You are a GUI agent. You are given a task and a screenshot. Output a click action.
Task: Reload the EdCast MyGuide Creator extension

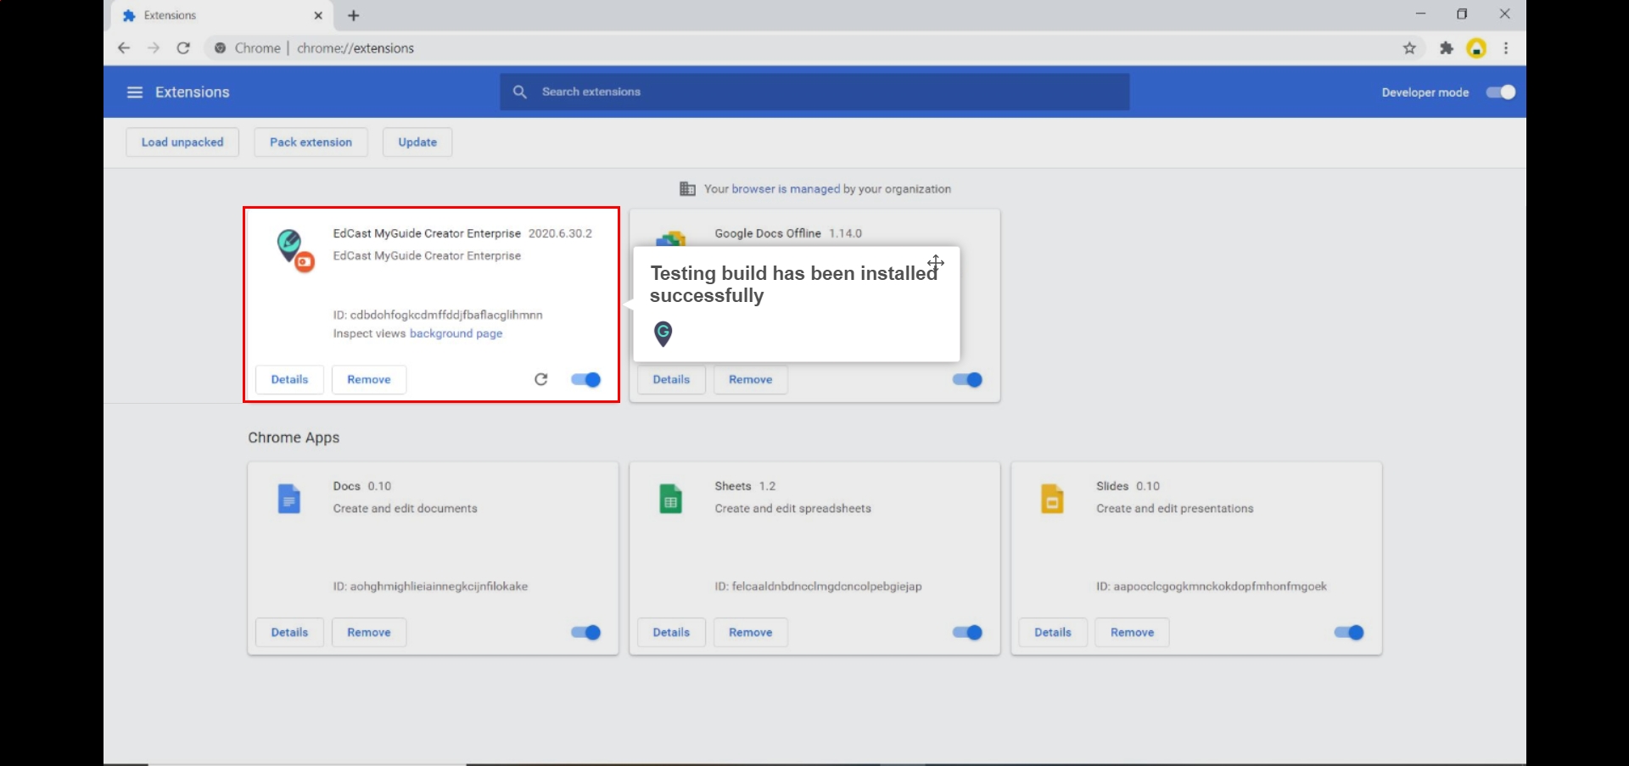tap(541, 379)
